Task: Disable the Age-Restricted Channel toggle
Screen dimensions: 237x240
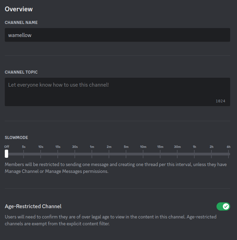Action: click(223, 206)
